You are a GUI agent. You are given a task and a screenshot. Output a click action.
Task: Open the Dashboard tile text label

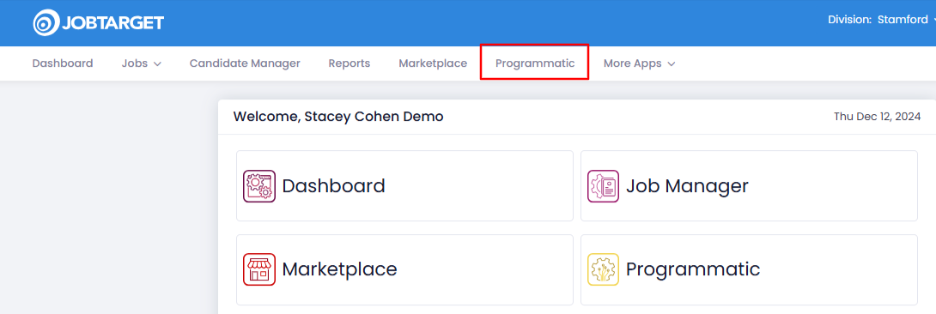(334, 186)
